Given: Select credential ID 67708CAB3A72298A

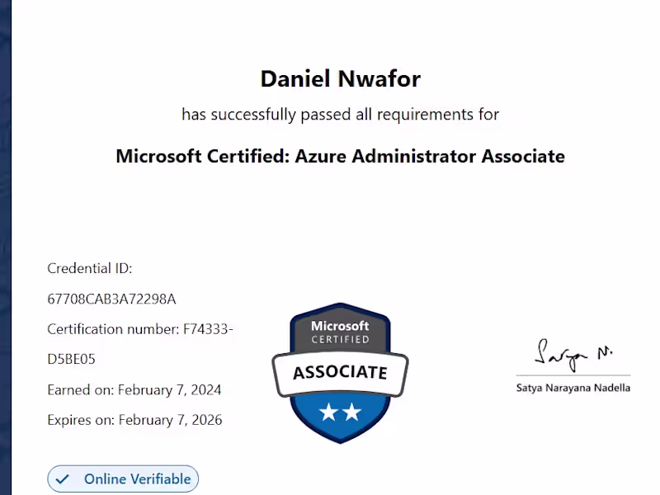Looking at the screenshot, I should pos(111,299).
